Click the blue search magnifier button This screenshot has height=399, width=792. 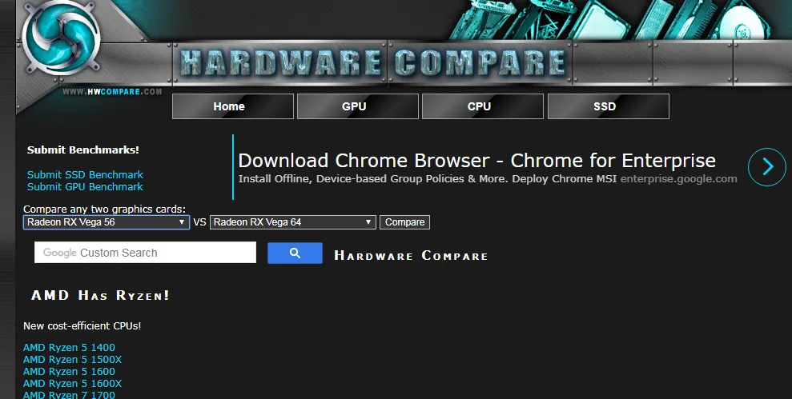[295, 253]
